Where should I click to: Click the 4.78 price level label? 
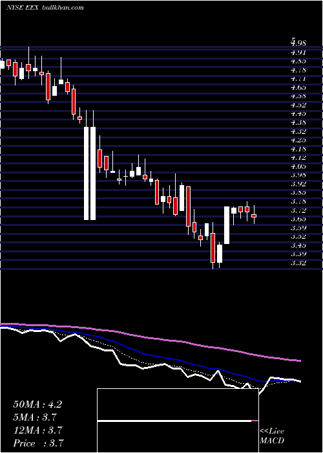point(298,70)
